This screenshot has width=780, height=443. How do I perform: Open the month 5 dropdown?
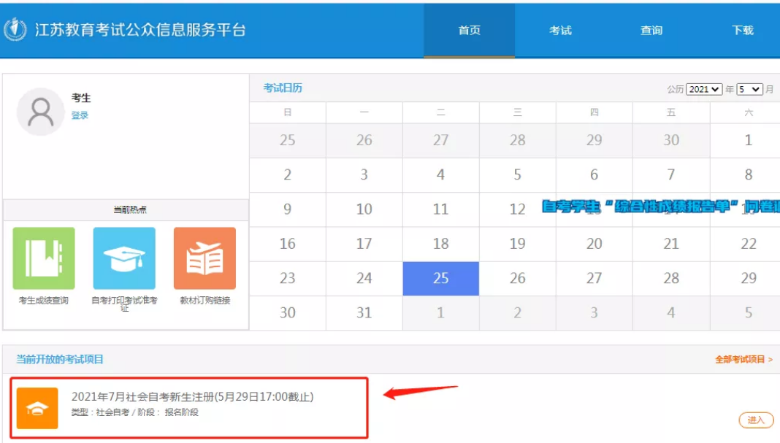point(749,89)
